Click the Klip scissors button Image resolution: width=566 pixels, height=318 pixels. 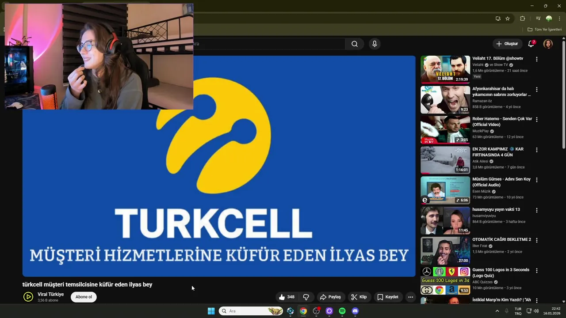pyautogui.click(x=359, y=297)
